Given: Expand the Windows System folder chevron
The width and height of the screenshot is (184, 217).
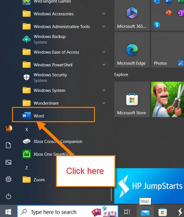Looking at the screenshot, I should pos(104,90).
